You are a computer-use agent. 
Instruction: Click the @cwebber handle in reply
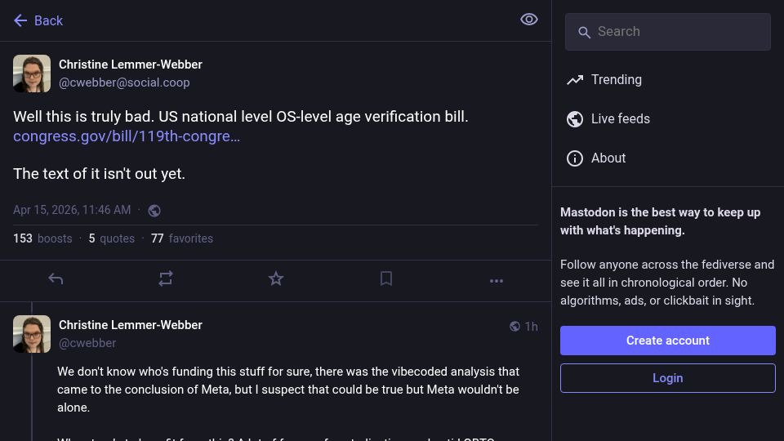click(87, 343)
